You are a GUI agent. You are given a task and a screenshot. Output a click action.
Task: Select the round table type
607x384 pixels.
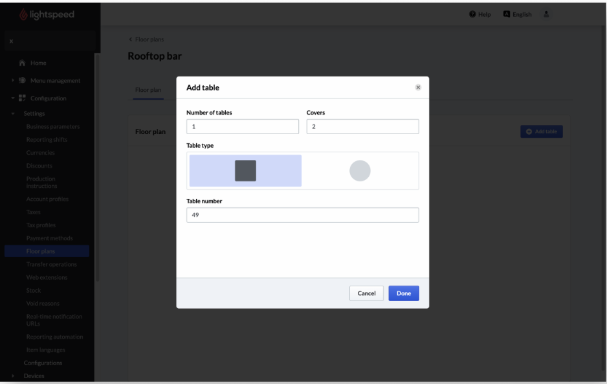pyautogui.click(x=360, y=170)
